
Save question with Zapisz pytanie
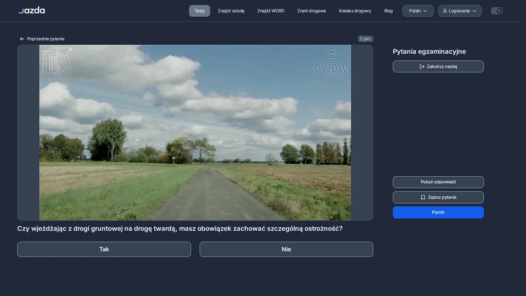click(438, 197)
